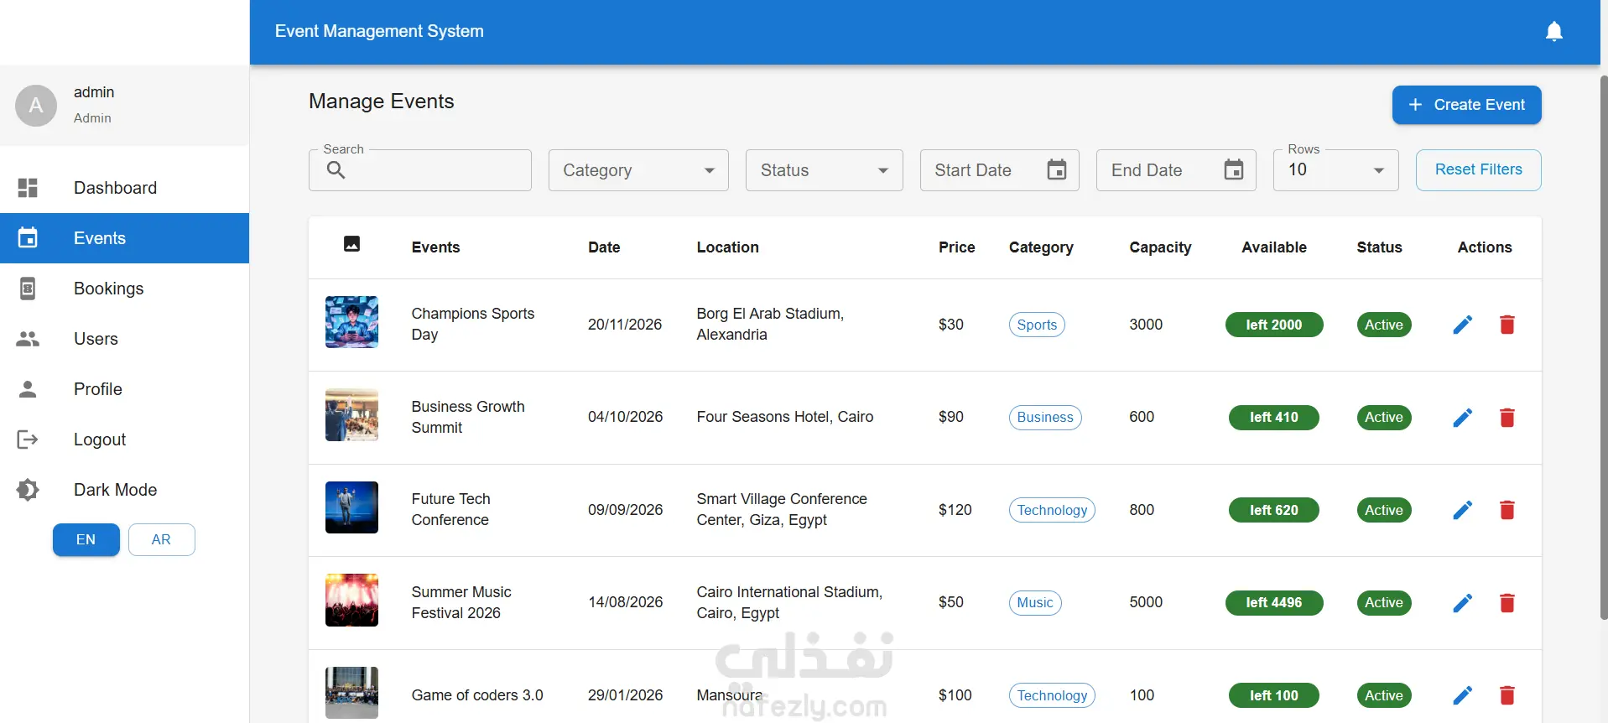Go to Dashboard in the sidebar
Image resolution: width=1608 pixels, height=723 pixels.
coord(115,188)
